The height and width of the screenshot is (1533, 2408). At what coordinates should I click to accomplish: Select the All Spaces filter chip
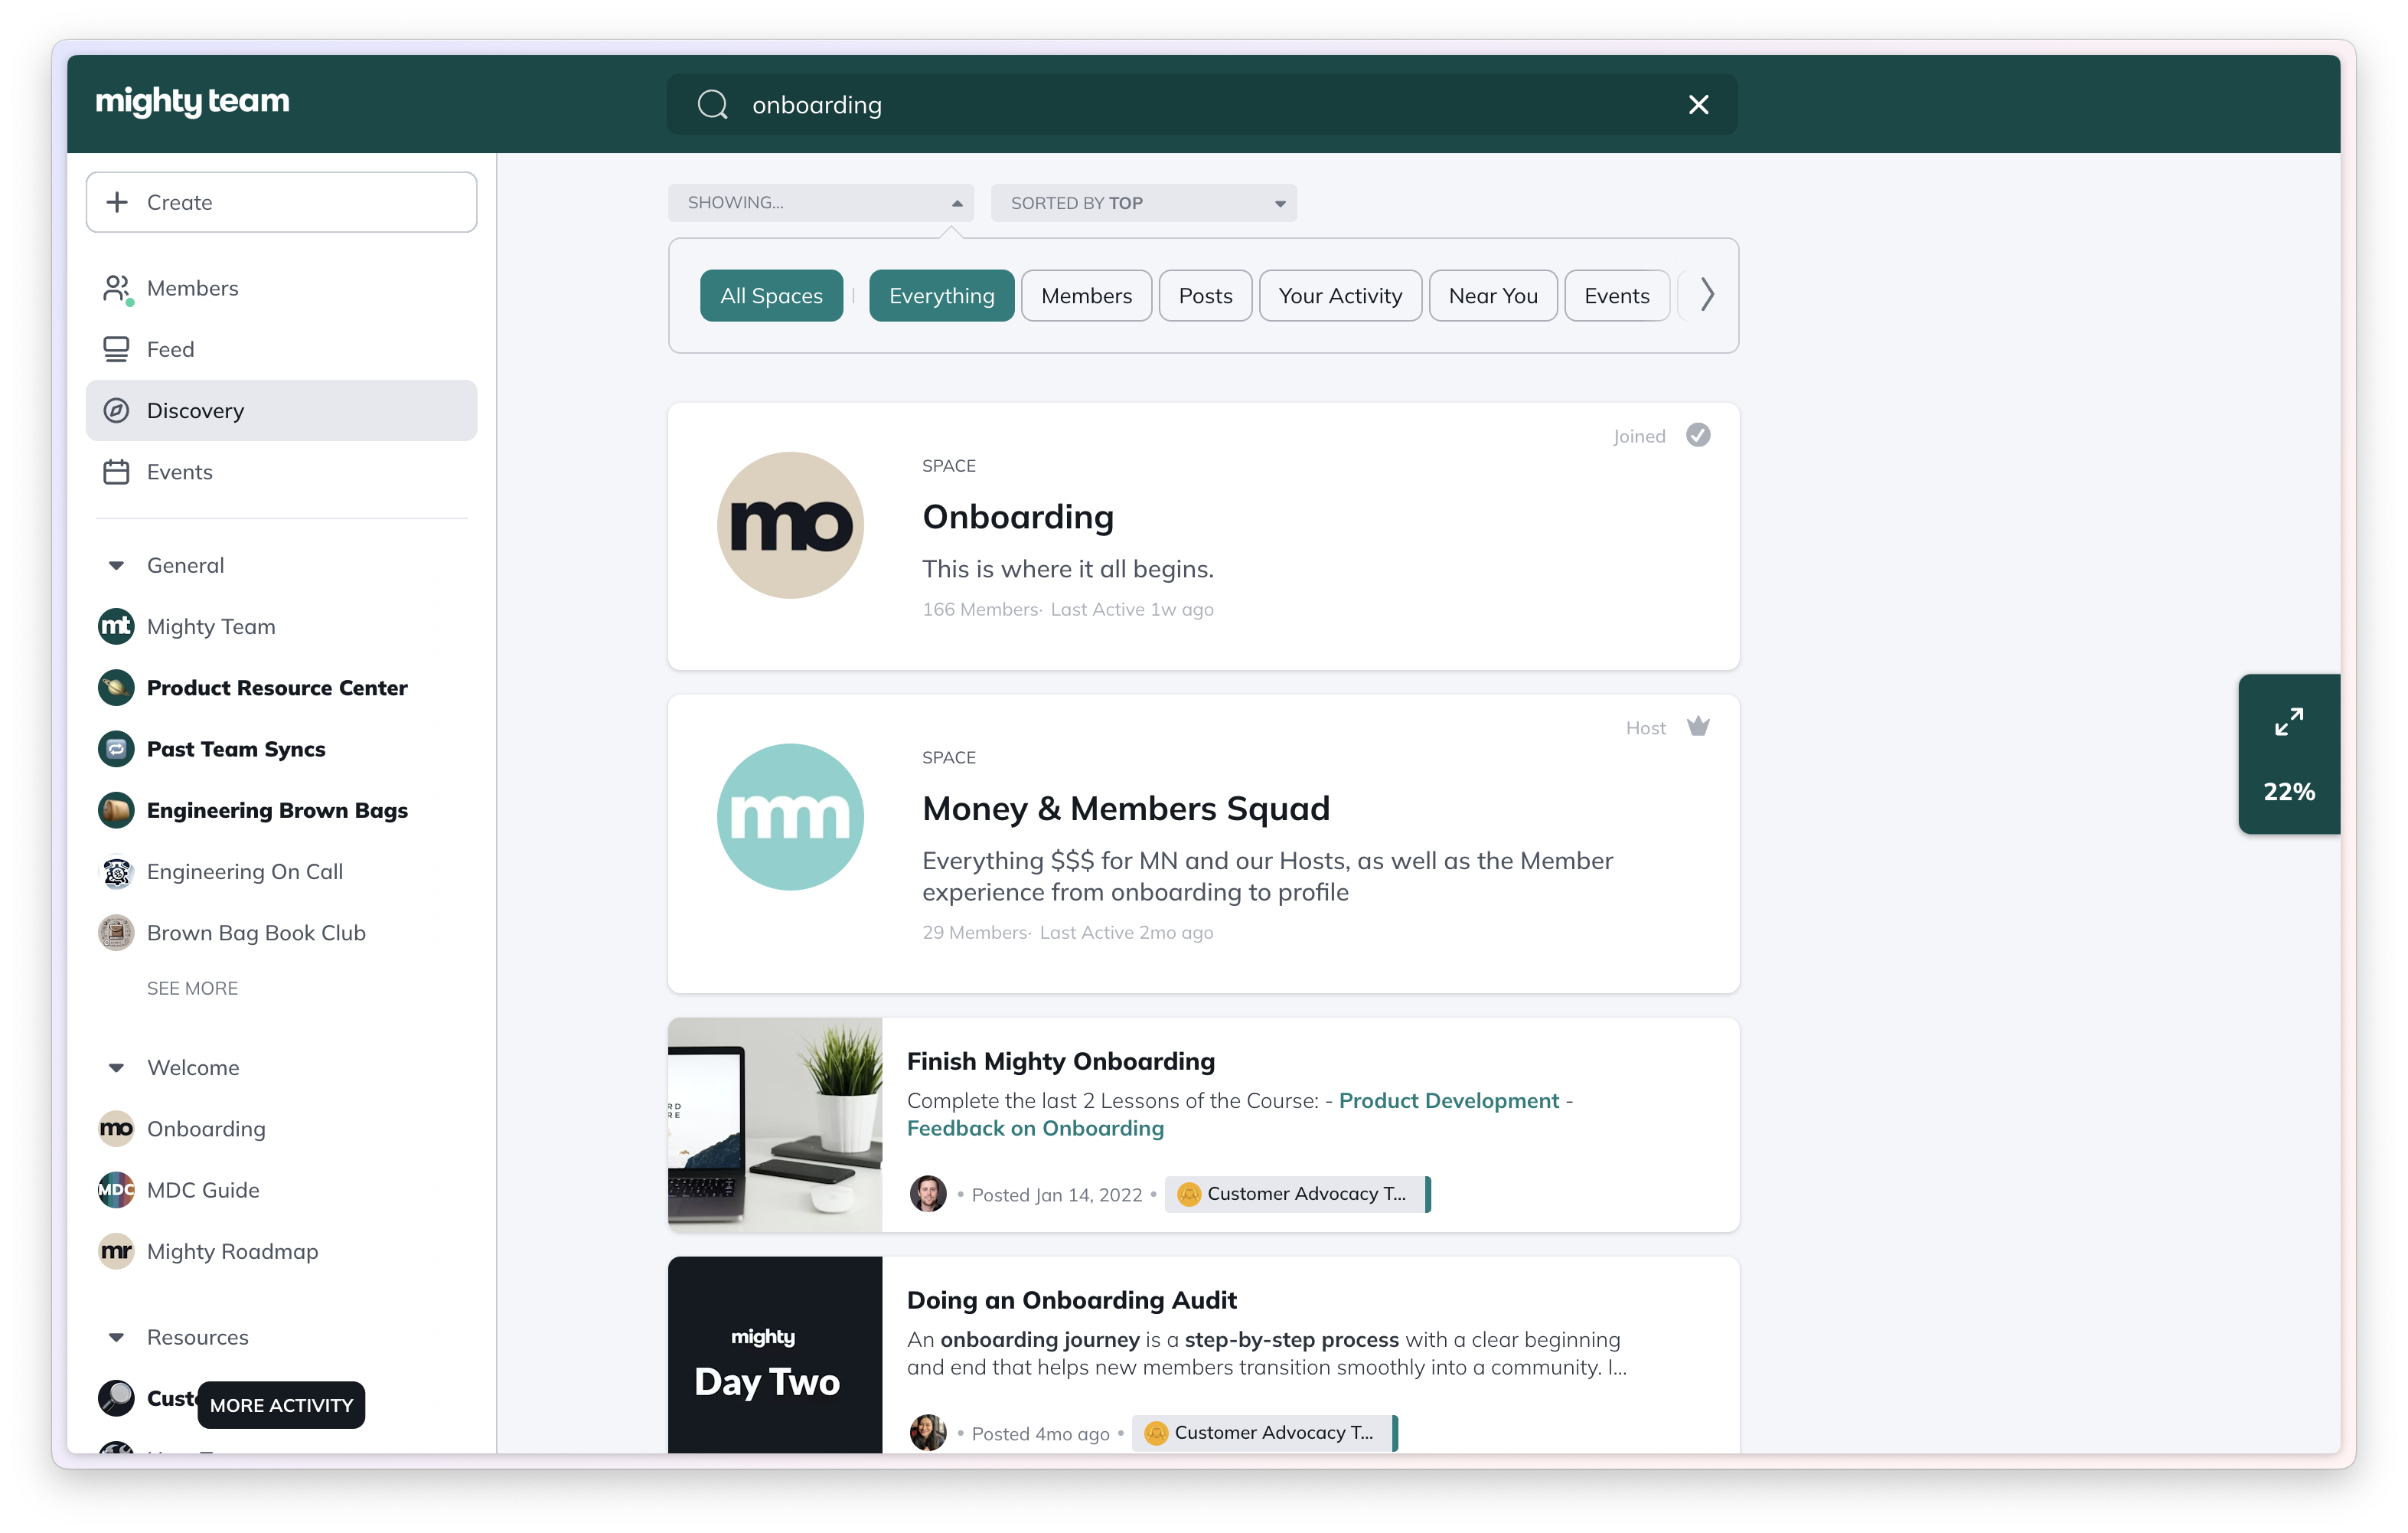[771, 296]
